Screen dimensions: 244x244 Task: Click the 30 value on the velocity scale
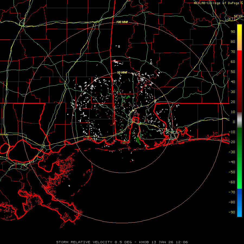tap(233, 92)
